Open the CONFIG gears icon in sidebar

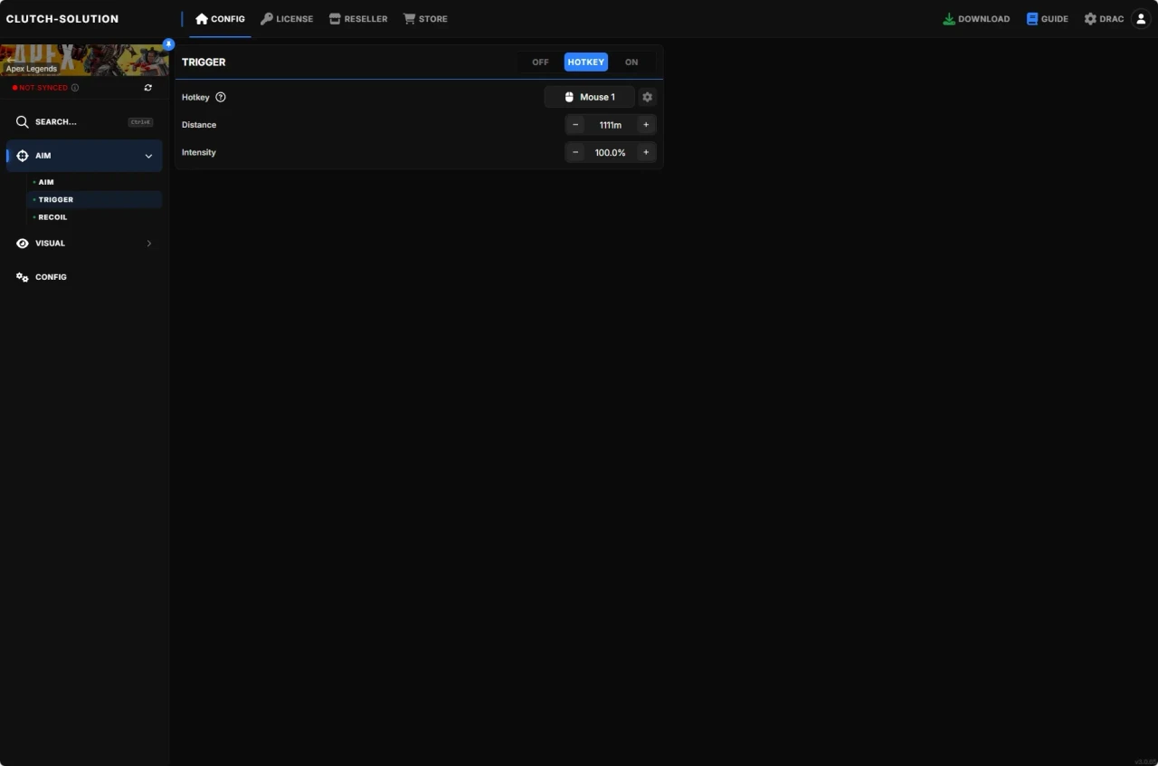21,276
